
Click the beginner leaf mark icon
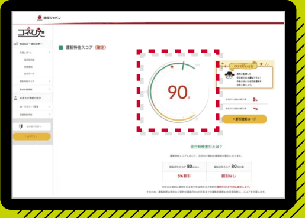click(x=21, y=126)
